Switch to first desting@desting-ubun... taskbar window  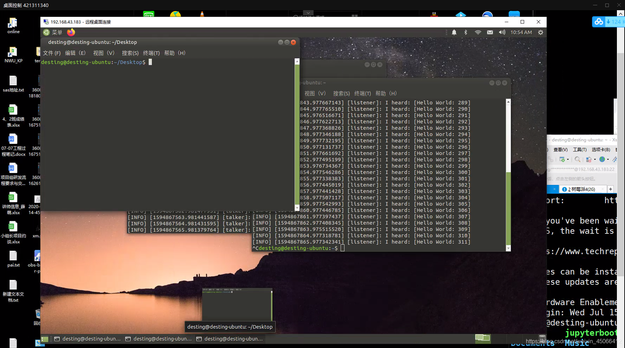[x=88, y=339]
